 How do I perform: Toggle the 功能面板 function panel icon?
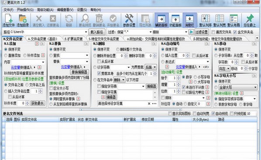[x=175, y=20]
